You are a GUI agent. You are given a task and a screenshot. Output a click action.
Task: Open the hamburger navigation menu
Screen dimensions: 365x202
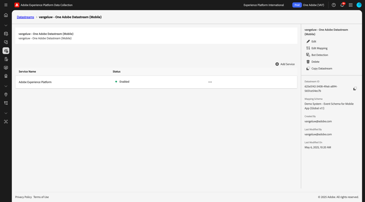[6, 5]
